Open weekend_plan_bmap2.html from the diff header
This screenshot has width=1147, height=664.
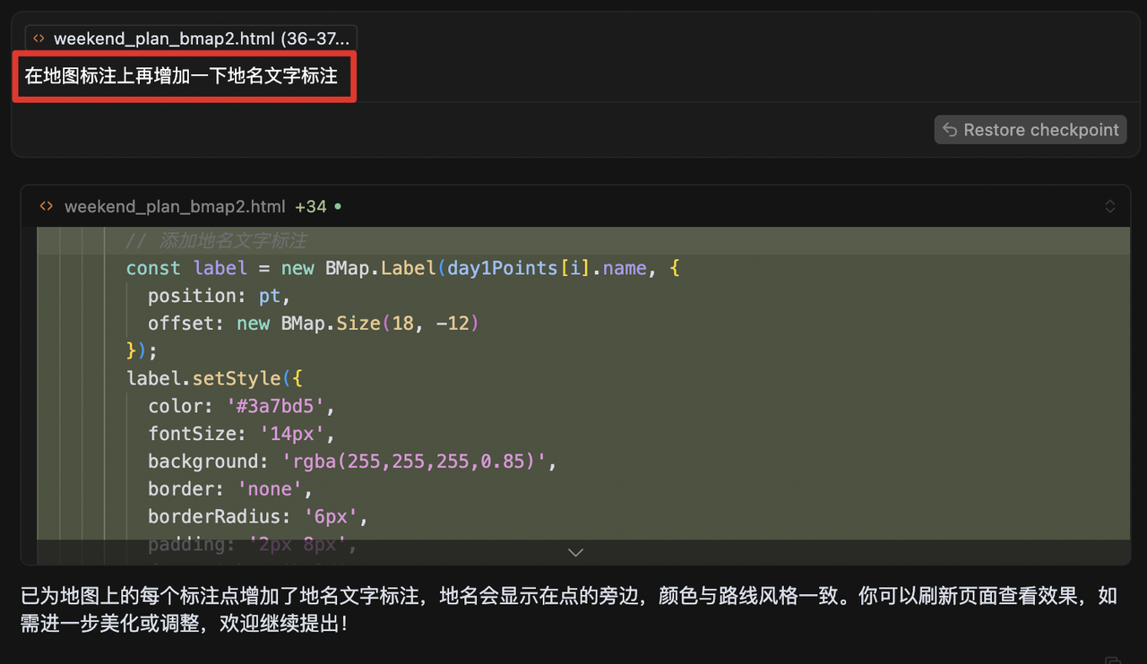click(175, 207)
